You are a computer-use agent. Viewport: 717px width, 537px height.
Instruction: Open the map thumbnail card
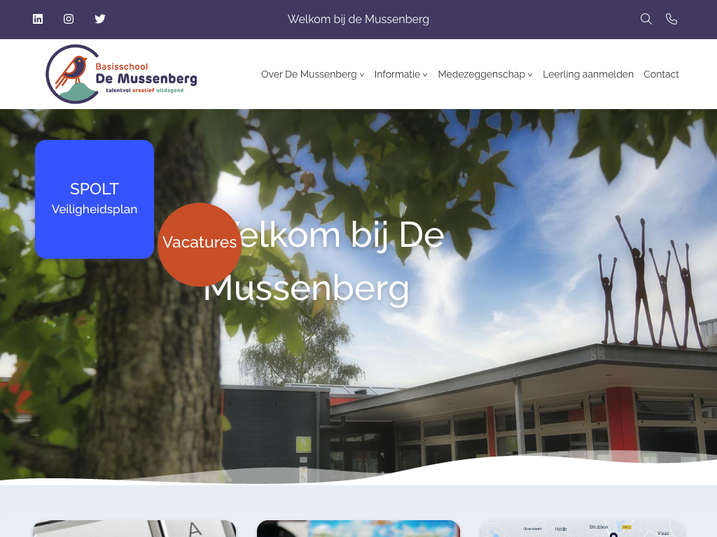tap(582, 529)
